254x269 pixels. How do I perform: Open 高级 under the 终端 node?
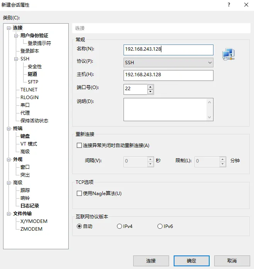click(x=25, y=152)
